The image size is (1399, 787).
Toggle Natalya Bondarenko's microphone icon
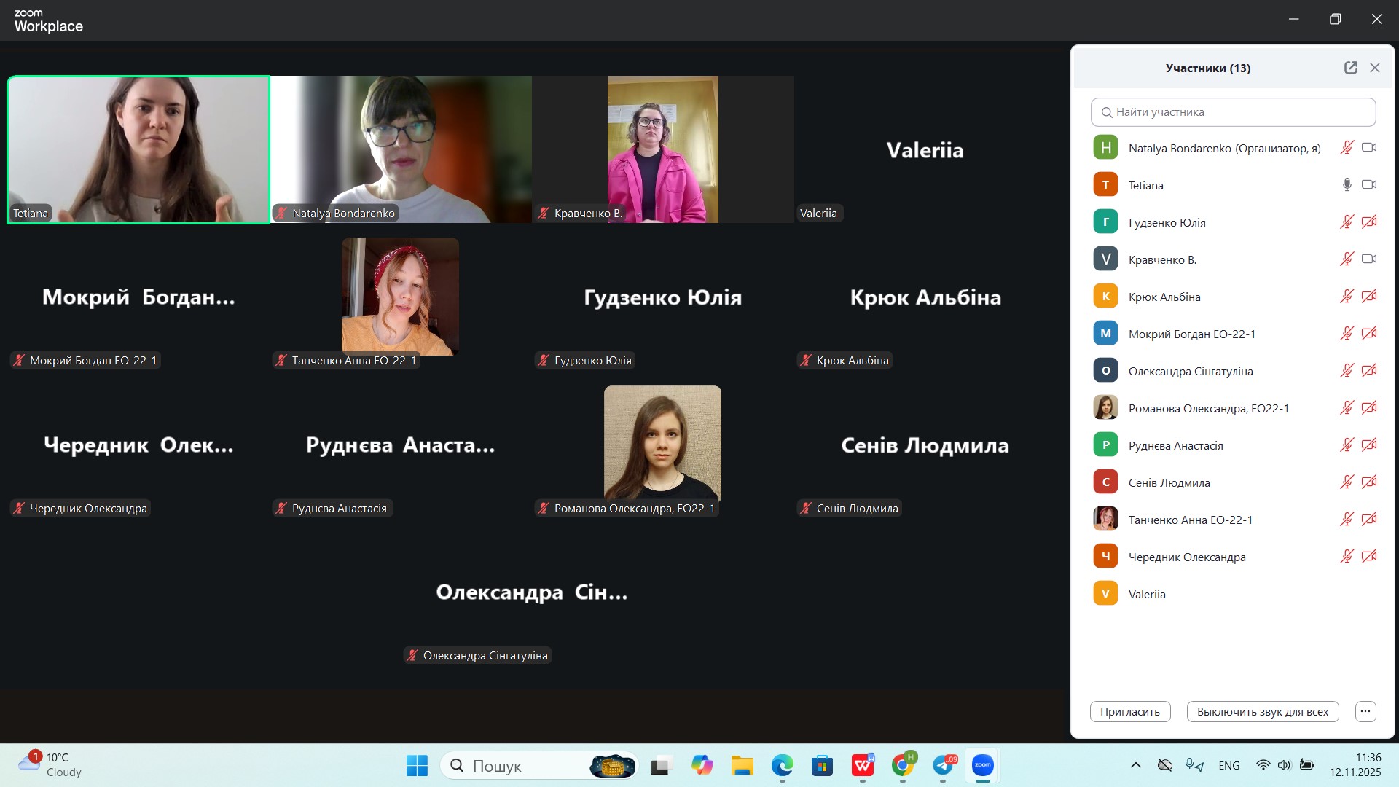(x=1347, y=148)
